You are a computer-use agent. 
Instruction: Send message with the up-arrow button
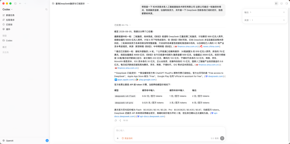coord(222,138)
